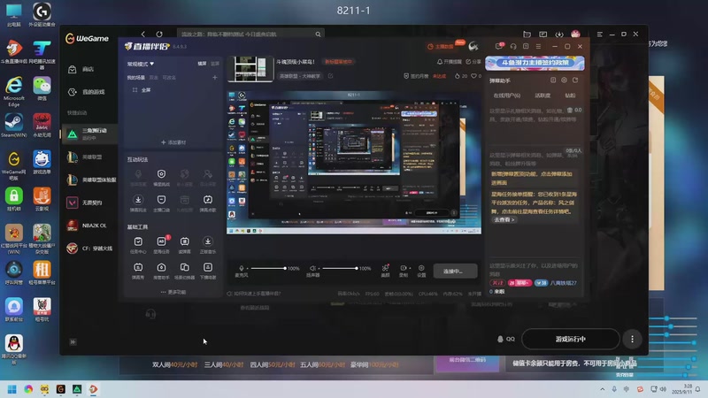Open the messages icon with red badge
Image resolution: width=708 pixels, height=398 pixels.
click(x=499, y=46)
